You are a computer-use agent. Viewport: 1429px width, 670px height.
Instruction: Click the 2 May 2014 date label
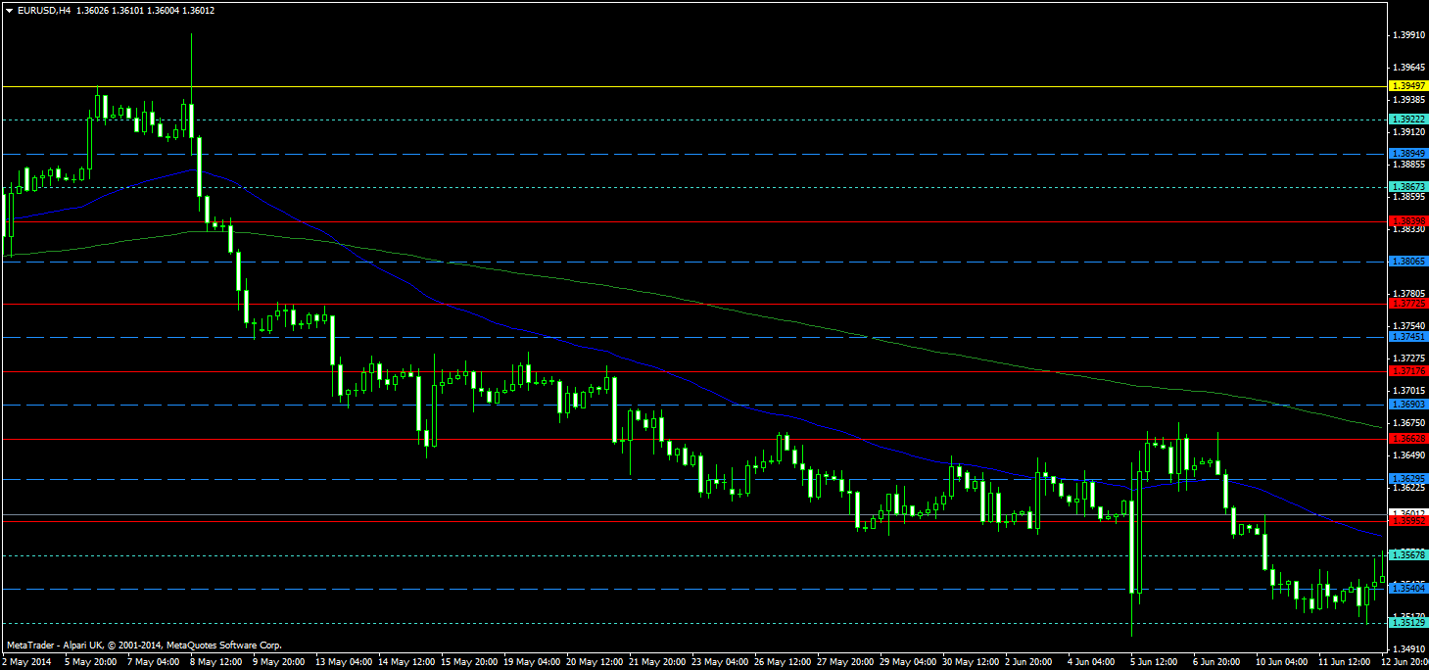[25, 662]
